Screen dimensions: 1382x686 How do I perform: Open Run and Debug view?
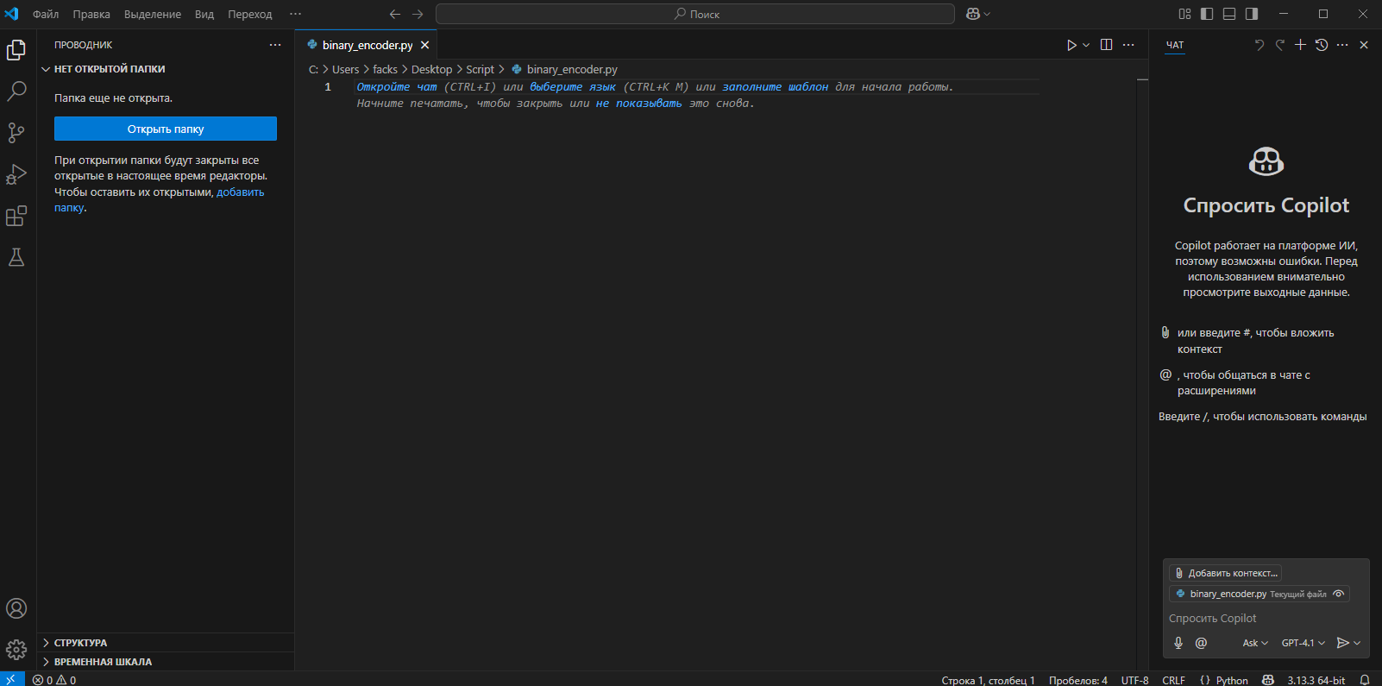point(16,174)
